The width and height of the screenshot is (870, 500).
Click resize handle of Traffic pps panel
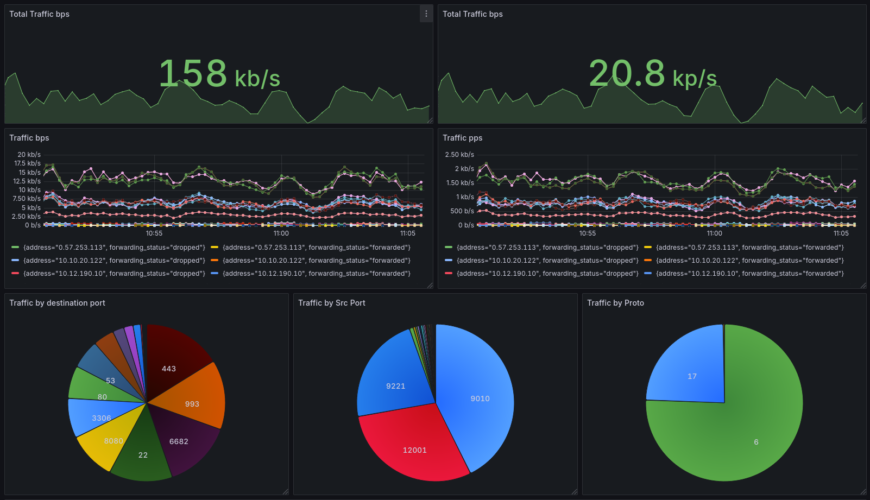tap(863, 286)
